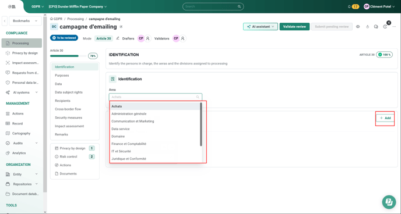Click the eye preview icon in header
401x214 pixels.
pyautogui.click(x=358, y=27)
